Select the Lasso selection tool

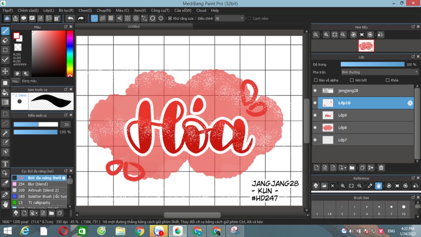[5, 123]
